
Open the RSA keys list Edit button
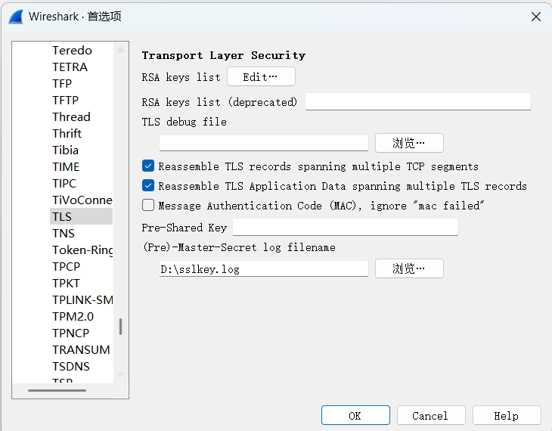[x=261, y=77]
